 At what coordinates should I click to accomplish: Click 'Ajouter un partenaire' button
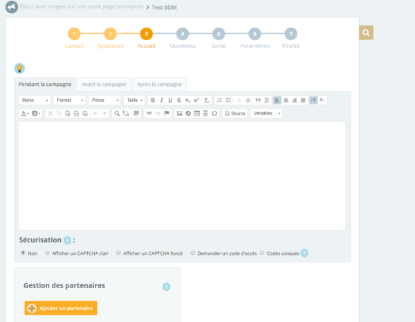(61, 308)
